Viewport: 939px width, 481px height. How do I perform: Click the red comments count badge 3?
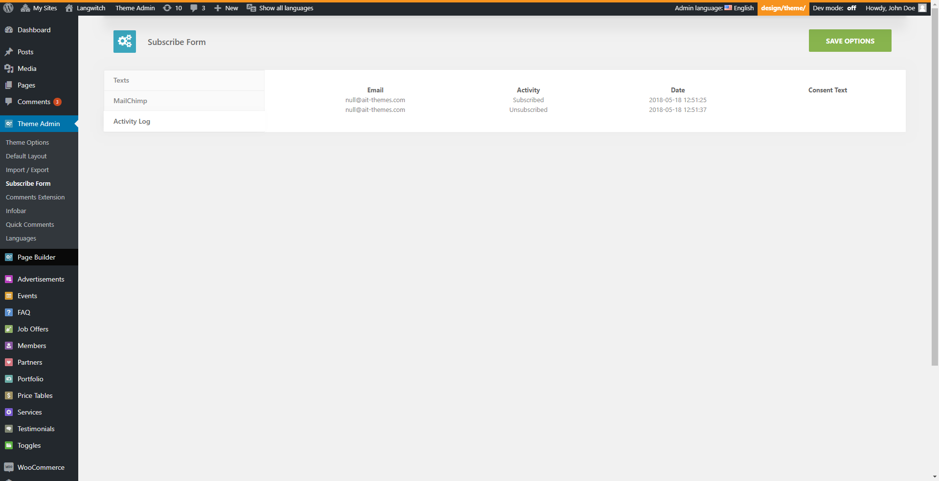[x=57, y=102]
